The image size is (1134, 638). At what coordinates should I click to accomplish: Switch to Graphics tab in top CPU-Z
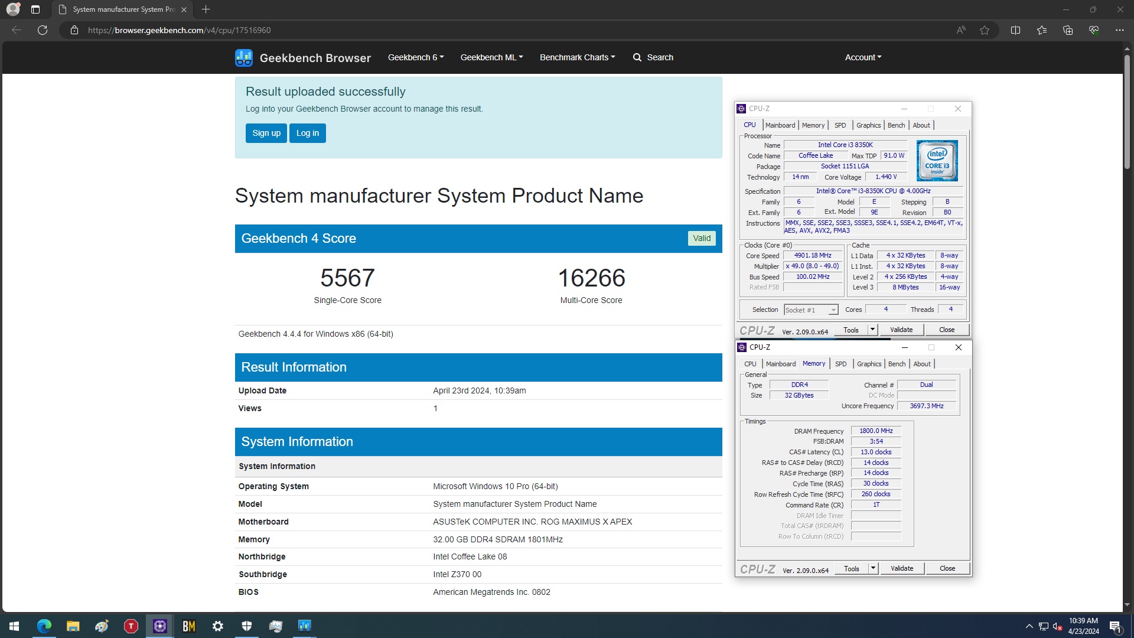click(868, 125)
